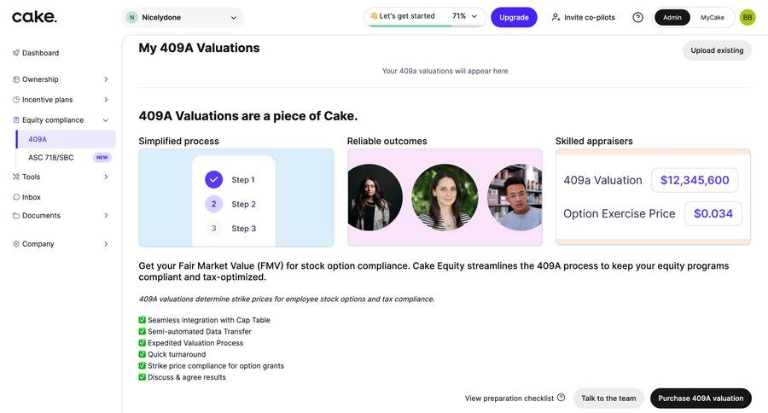Open the View preparation checklist link
The width and height of the screenshot is (768, 413).
pyautogui.click(x=509, y=398)
